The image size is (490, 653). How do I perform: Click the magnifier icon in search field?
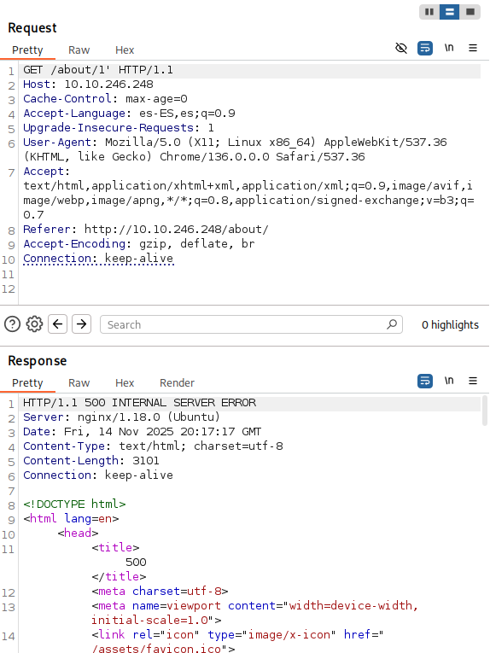tap(391, 324)
